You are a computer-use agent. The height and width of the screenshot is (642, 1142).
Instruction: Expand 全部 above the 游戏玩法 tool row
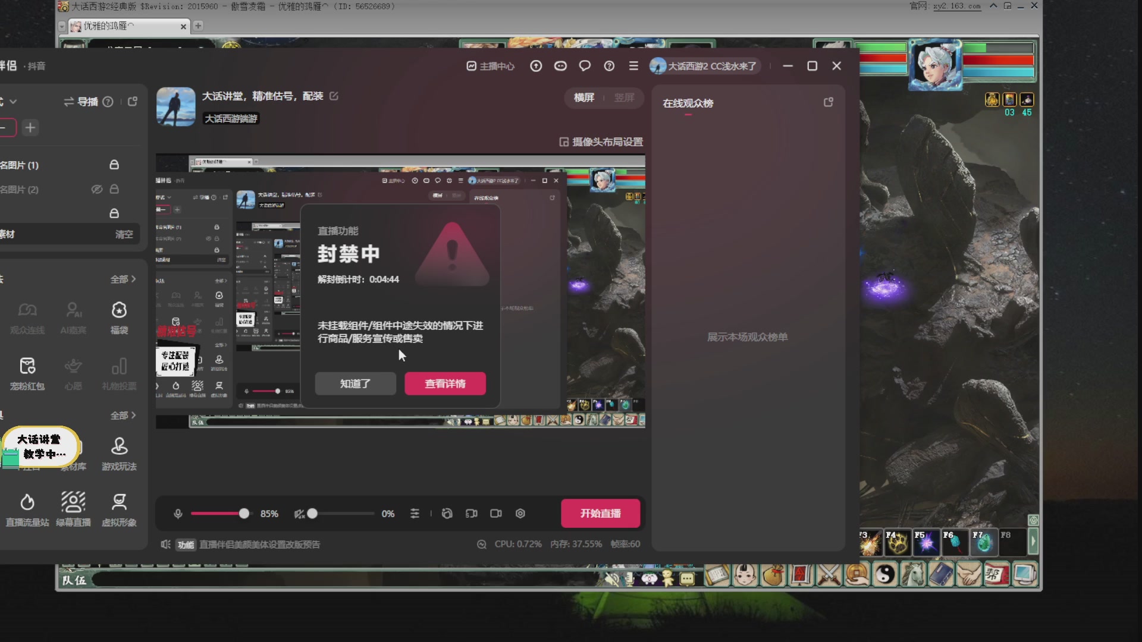pos(123,416)
